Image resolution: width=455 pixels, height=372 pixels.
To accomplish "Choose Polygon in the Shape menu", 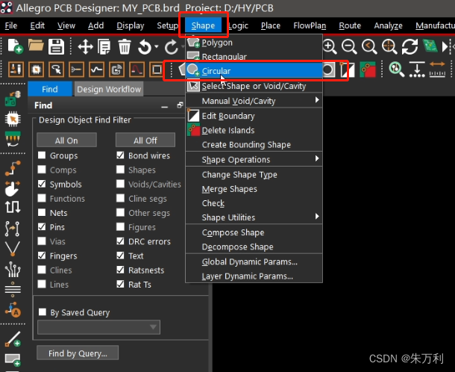I will [x=254, y=43].
